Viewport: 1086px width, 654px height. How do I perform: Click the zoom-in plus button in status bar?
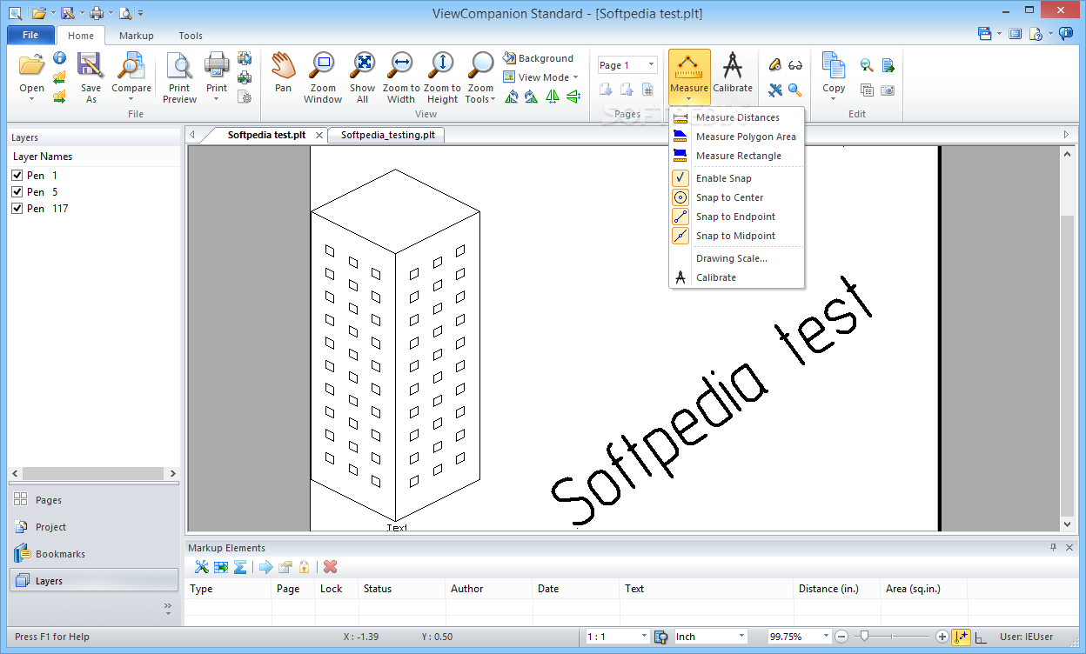click(x=942, y=637)
